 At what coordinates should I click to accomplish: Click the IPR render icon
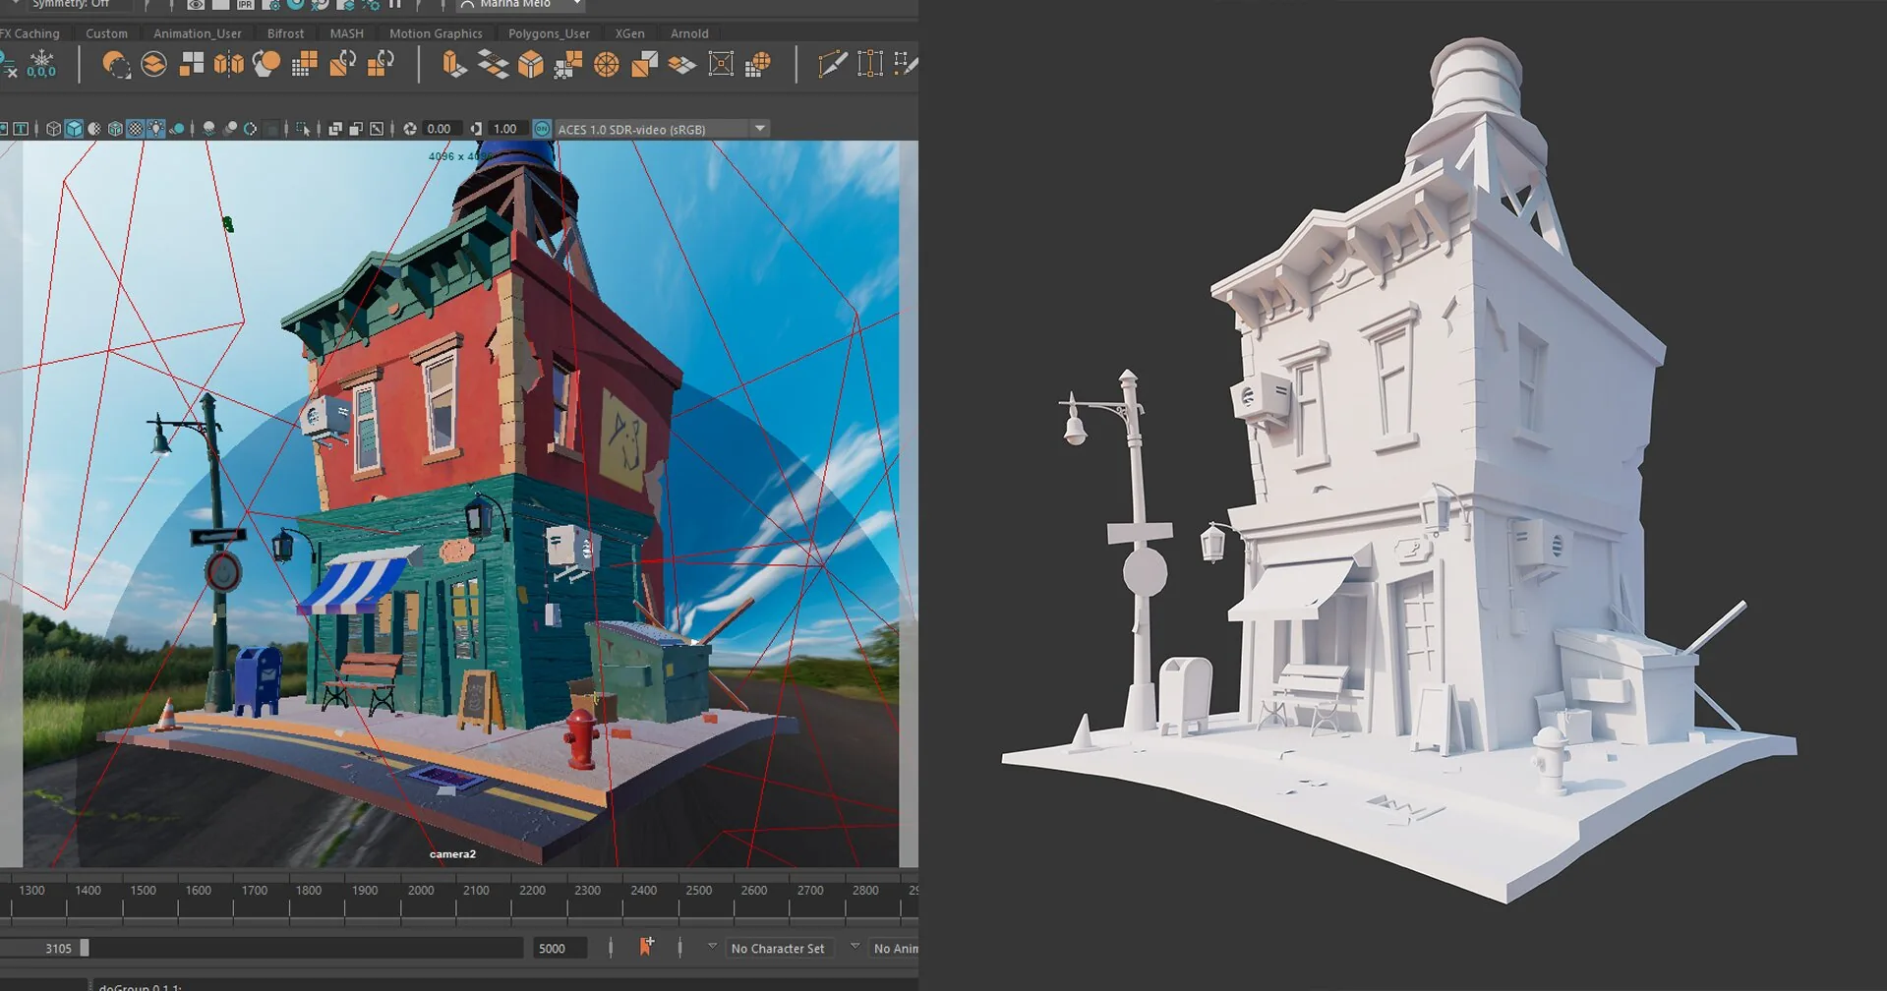pyautogui.click(x=245, y=4)
